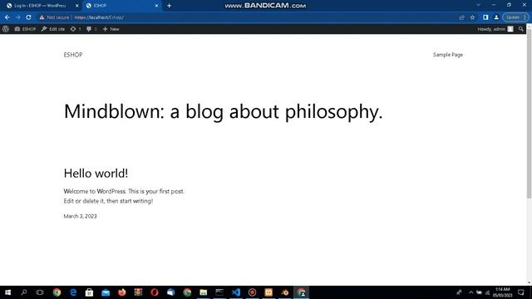Click the Not secure warning indicator
532x299 pixels.
(x=54, y=17)
